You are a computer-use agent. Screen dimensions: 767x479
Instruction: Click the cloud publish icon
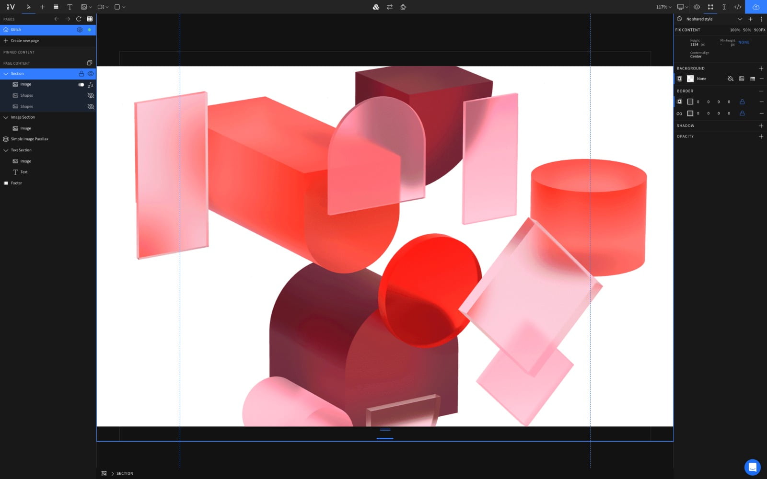click(x=756, y=7)
